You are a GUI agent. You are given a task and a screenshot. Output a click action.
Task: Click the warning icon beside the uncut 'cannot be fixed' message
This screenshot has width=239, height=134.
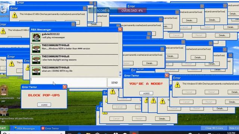tap(15, 15)
